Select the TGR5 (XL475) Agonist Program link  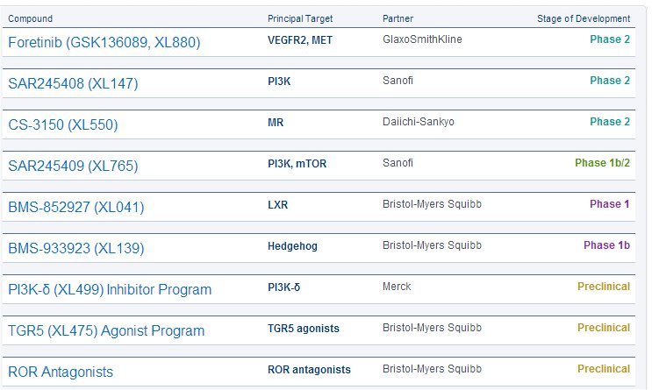coord(106,330)
